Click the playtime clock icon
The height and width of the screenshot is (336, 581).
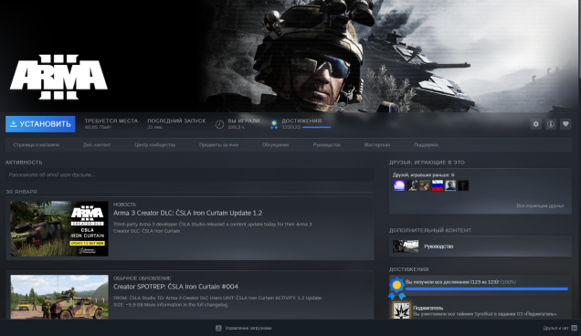[x=219, y=124]
